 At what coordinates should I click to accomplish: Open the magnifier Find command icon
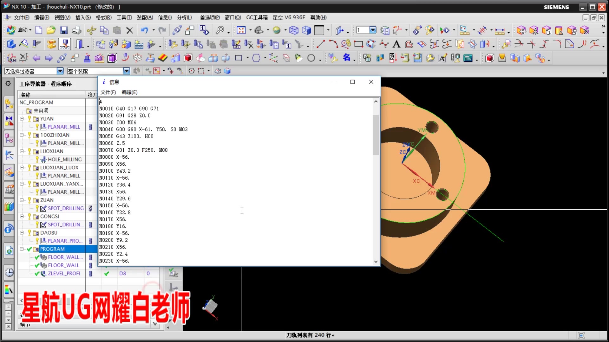[219, 30]
